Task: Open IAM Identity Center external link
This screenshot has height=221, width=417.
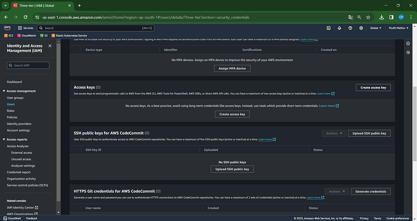Action: tap(22, 208)
